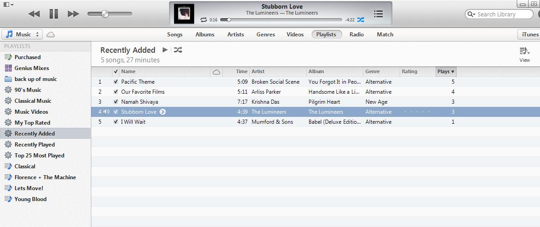Viewport: 540px width, 227px height.
Task: Click the volume slider knob
Action: coord(105,14)
